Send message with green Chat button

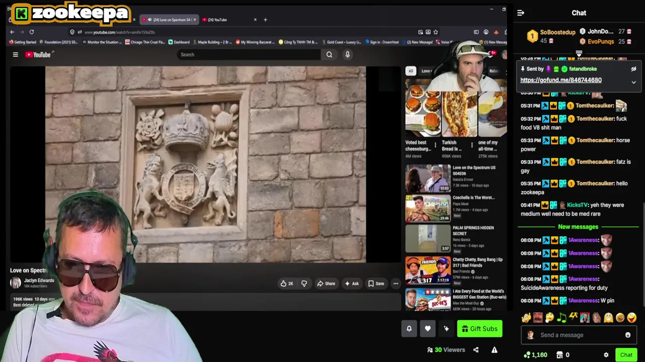pyautogui.click(x=626, y=354)
